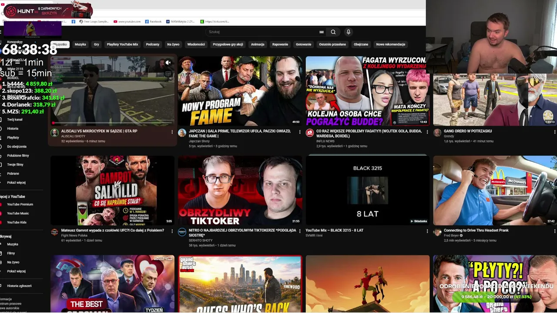Open the KOLEJNA OSOBA CHCE POGRĄŻYĆ BUDDĘ thumbnail
Screen dimensions: 557x313
(367, 91)
